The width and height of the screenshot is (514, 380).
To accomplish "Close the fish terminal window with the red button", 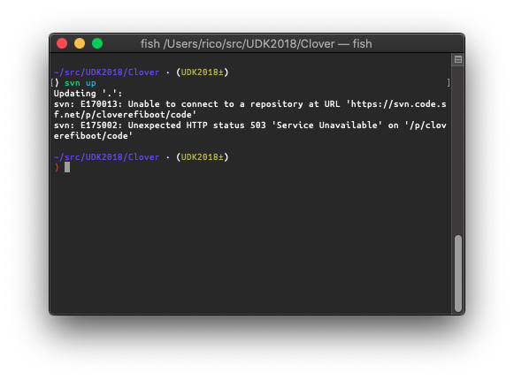I will tap(62, 43).
